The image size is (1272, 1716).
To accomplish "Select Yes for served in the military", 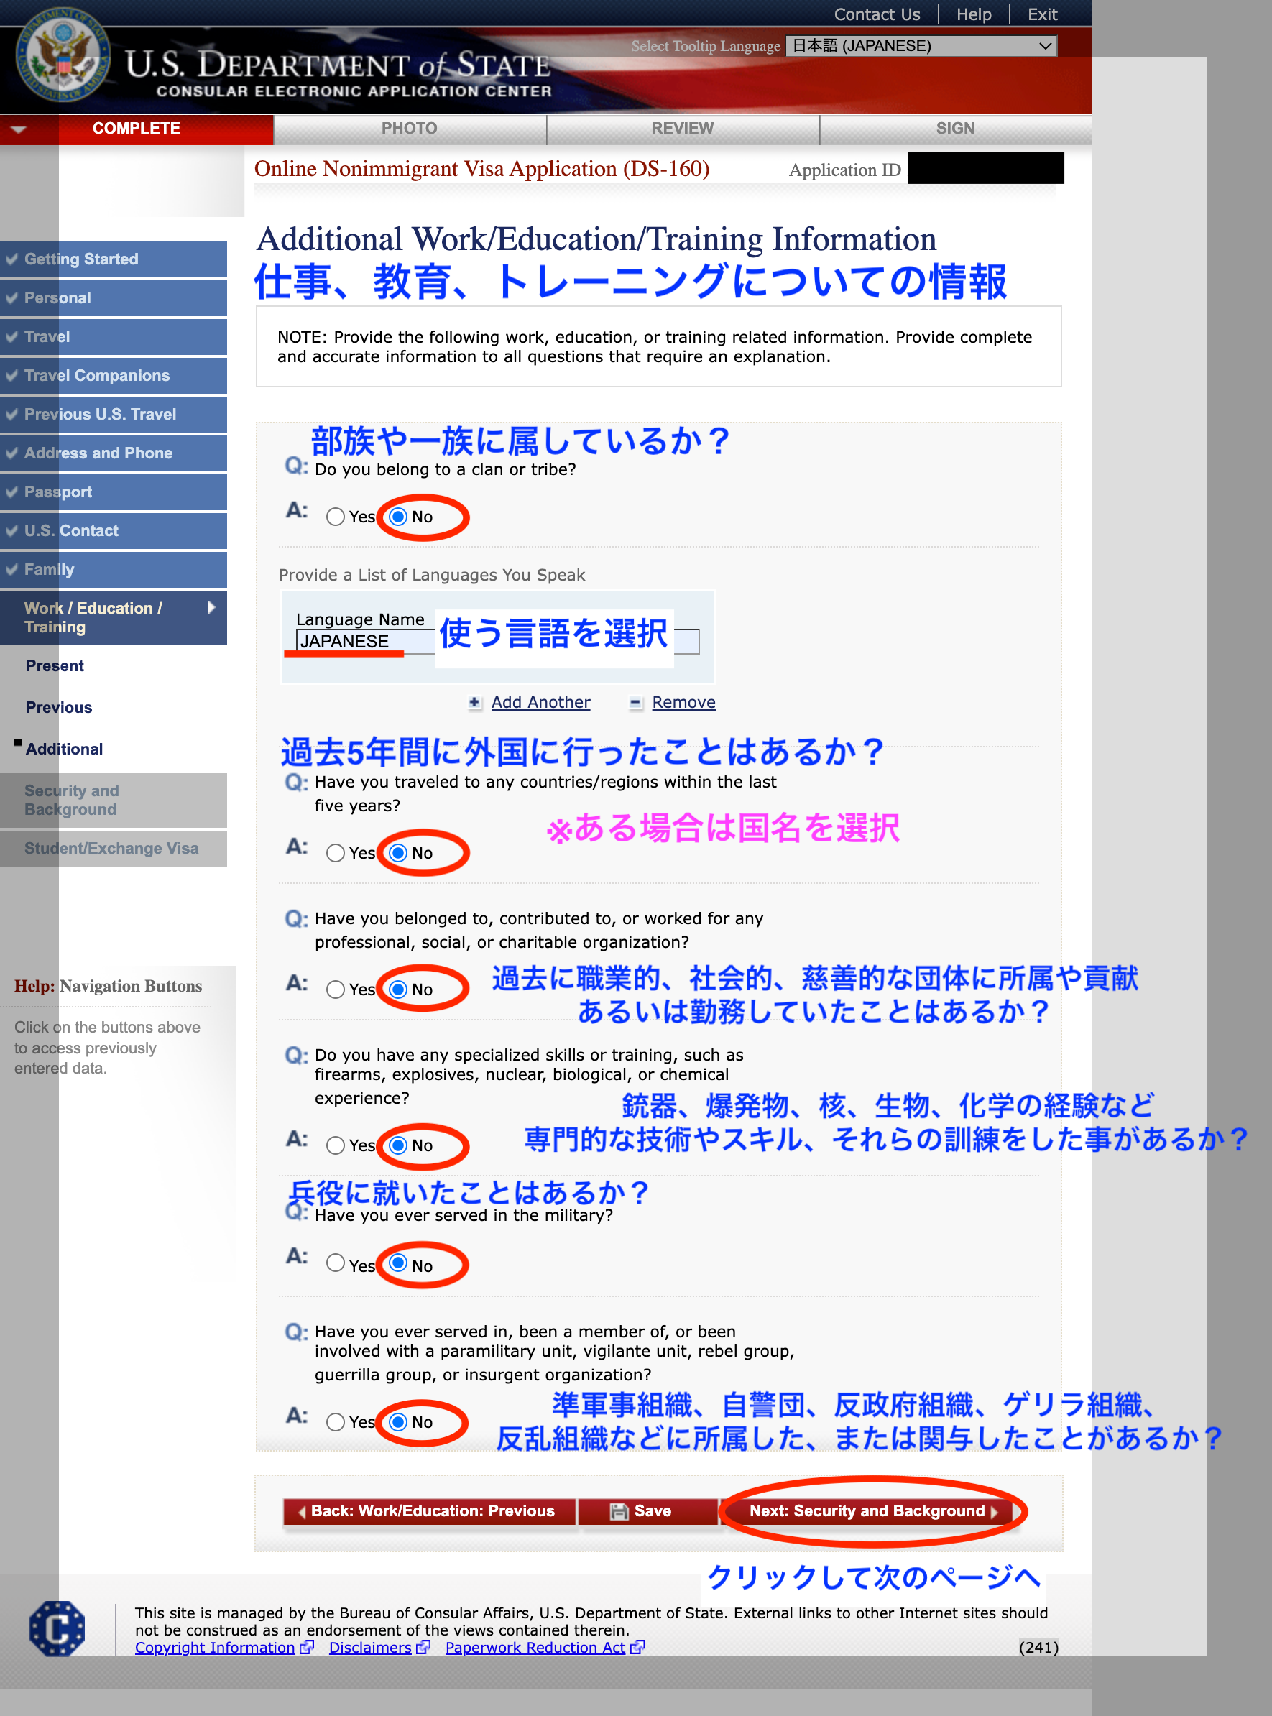I will 335,1263.
